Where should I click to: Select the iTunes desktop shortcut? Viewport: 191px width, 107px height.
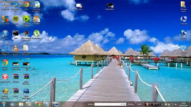[x=5, y=34]
